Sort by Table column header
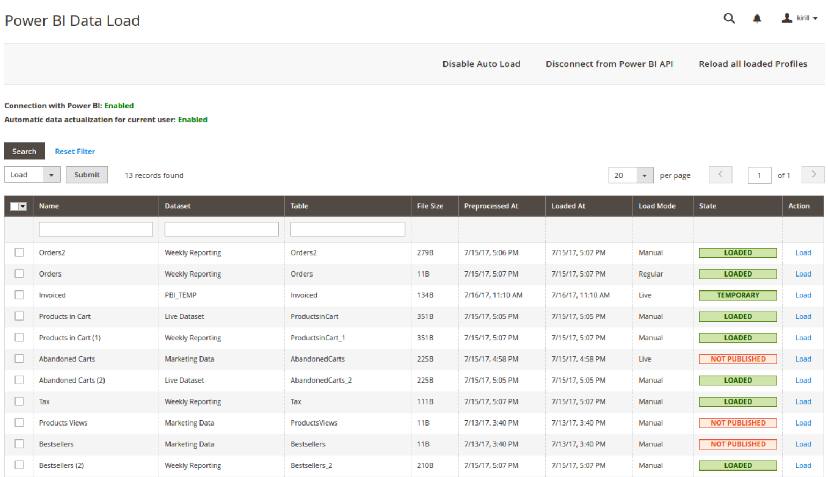828x477 pixels. pyautogui.click(x=299, y=206)
